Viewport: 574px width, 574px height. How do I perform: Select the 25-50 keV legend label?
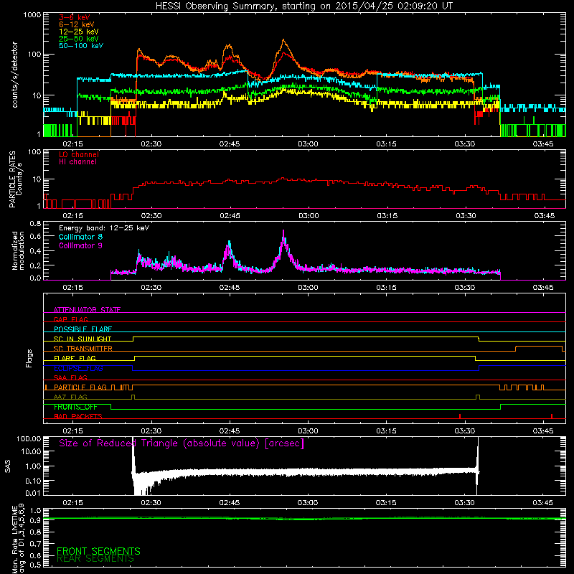[79, 39]
